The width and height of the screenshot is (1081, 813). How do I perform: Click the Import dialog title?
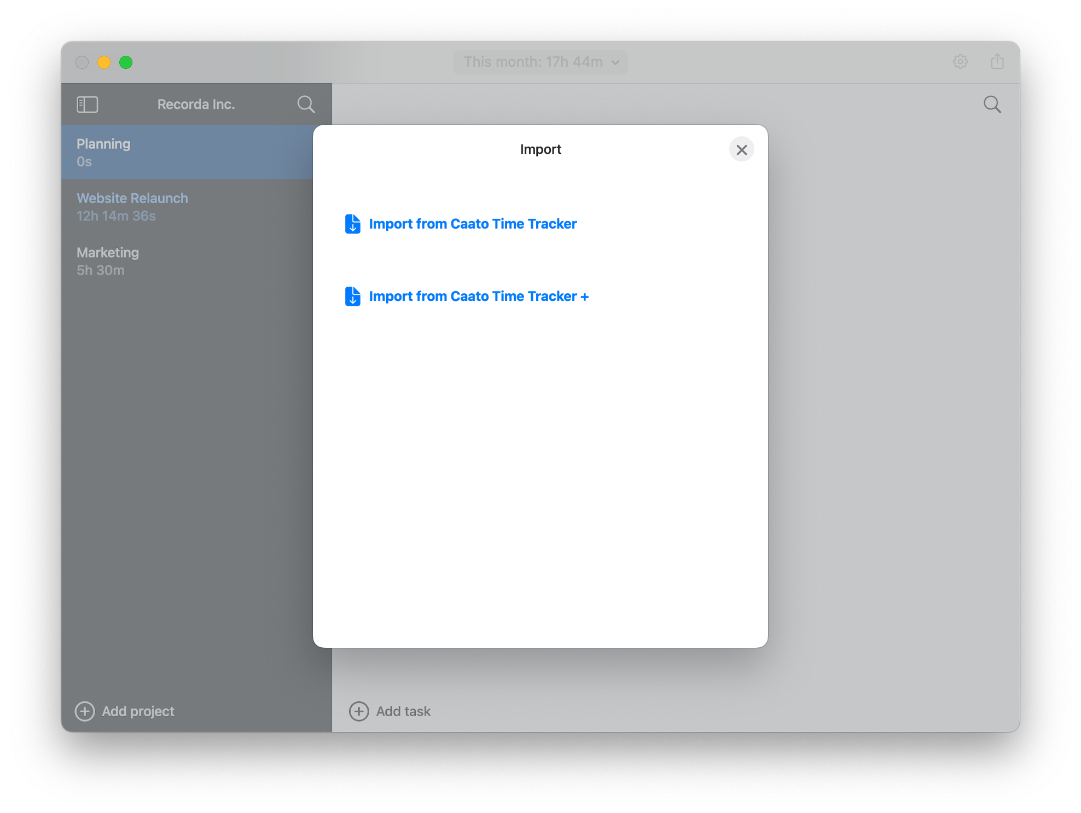(540, 149)
